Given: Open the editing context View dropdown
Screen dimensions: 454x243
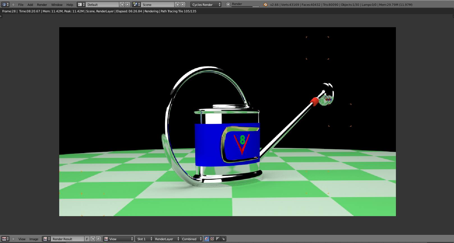Looking at the screenshot, I should click(x=118, y=239).
